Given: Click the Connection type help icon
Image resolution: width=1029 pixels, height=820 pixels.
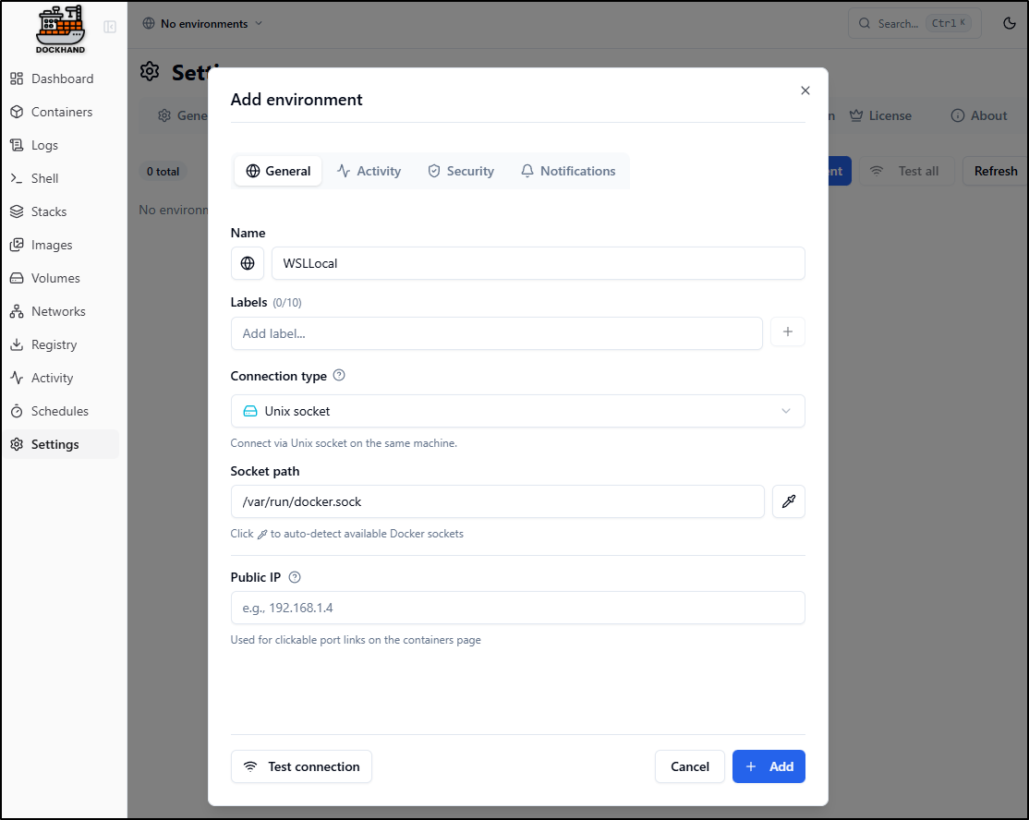Looking at the screenshot, I should [339, 376].
